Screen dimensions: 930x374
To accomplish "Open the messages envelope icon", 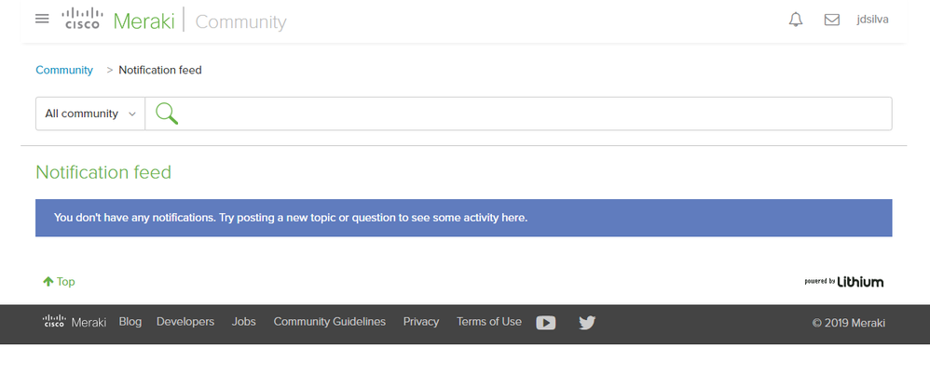I will [831, 20].
